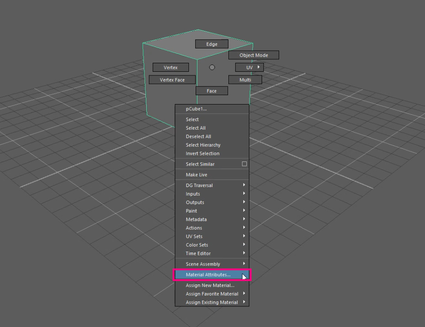Select Vertex Face component mode
The image size is (425, 327).
(172, 80)
